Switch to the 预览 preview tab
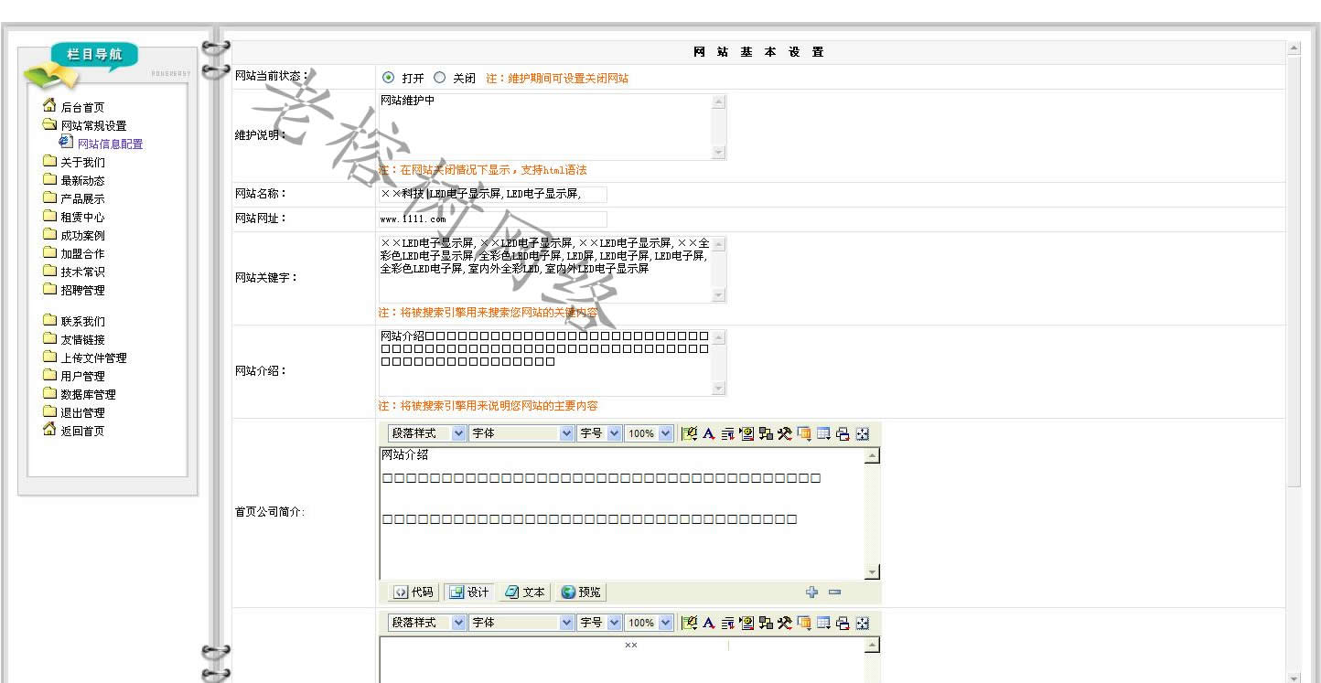The image size is (1321, 683). (581, 592)
